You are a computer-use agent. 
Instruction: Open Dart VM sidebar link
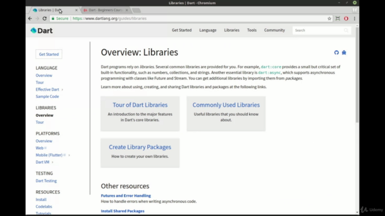[43, 162]
